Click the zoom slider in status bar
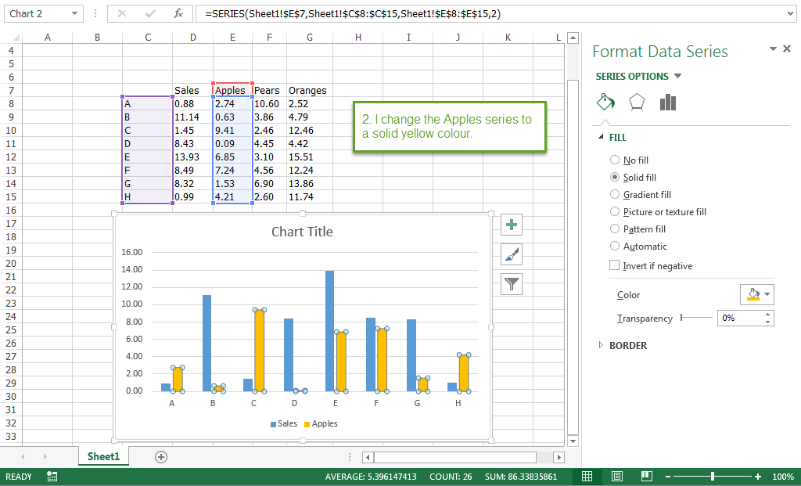Viewport: 801px width, 486px height. [x=713, y=477]
